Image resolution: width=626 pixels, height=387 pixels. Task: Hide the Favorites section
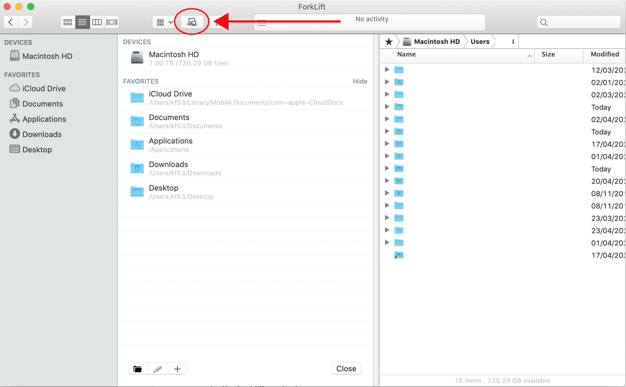[x=360, y=81]
